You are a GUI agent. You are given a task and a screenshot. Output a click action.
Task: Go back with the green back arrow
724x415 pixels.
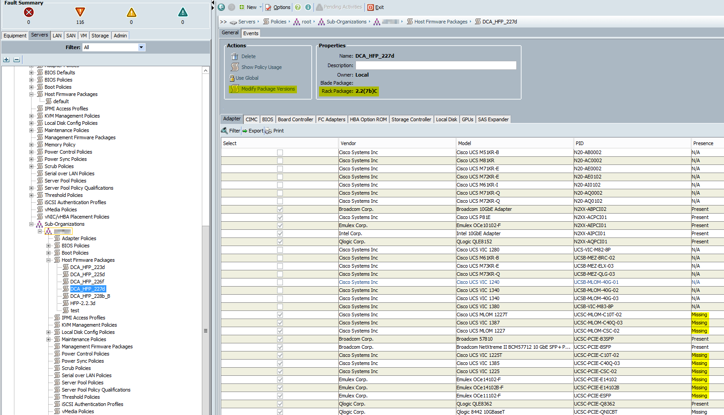click(221, 7)
